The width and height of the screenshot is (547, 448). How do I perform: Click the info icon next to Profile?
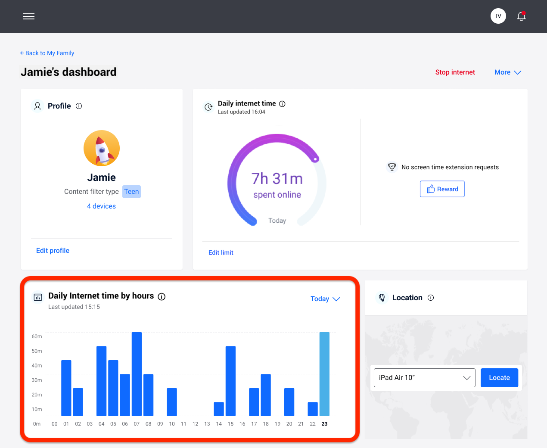click(79, 106)
